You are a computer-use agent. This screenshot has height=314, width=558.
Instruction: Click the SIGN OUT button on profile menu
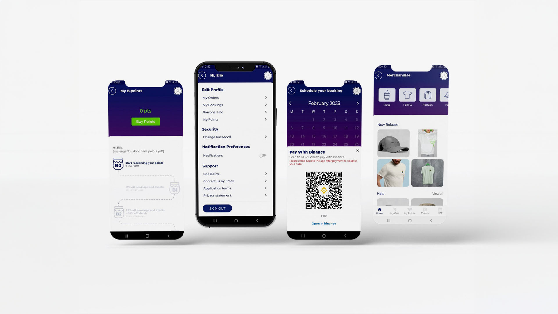pyautogui.click(x=217, y=208)
